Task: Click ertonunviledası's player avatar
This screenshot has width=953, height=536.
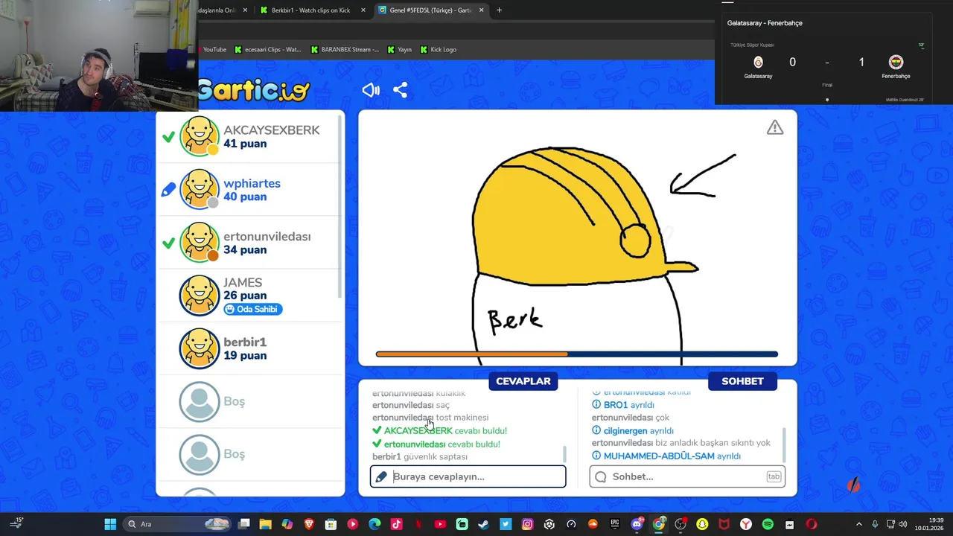Action: 200,242
